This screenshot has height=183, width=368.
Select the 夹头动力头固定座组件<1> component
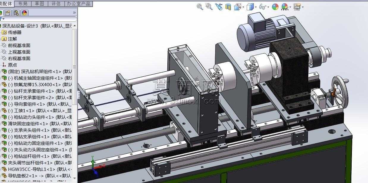click(x=40, y=150)
